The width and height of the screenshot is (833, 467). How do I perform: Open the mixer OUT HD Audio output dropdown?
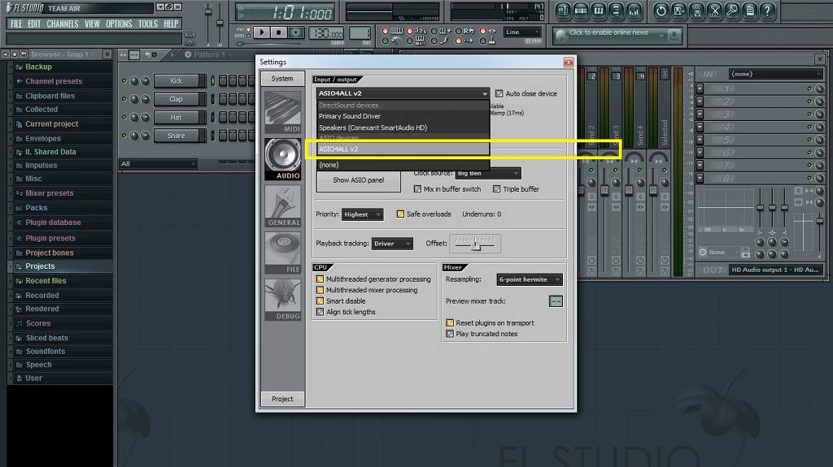tap(775, 270)
